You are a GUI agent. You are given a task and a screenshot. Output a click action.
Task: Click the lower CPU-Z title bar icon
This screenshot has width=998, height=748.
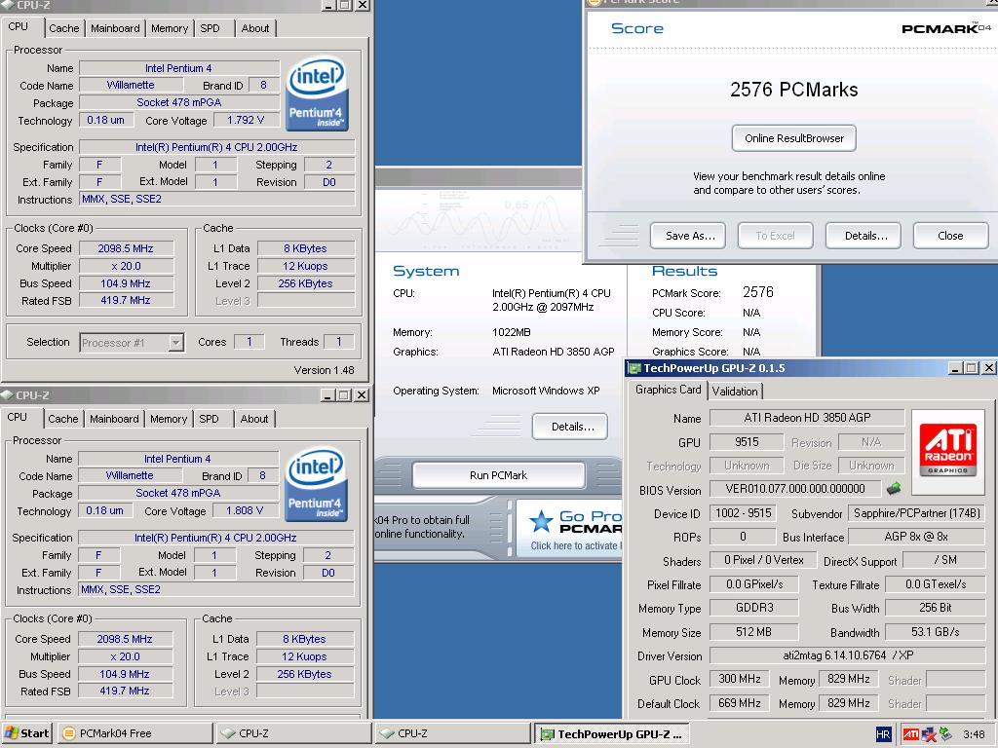tap(7, 395)
